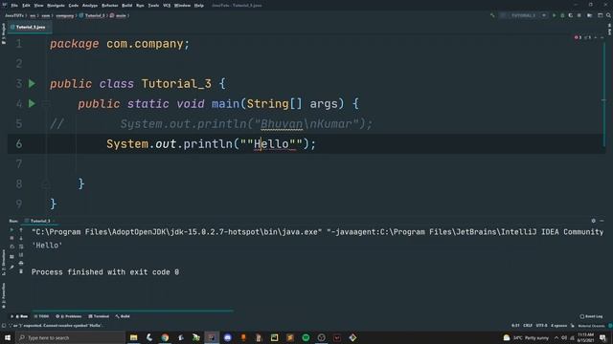Click the Print icon in Run panel
The width and height of the screenshot is (613, 344).
tap(21, 264)
